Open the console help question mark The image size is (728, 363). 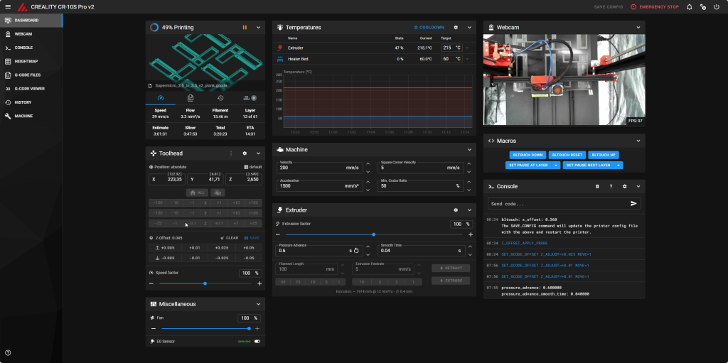[611, 186]
